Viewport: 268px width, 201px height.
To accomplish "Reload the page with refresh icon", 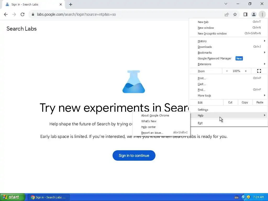I will click(x=23, y=14).
